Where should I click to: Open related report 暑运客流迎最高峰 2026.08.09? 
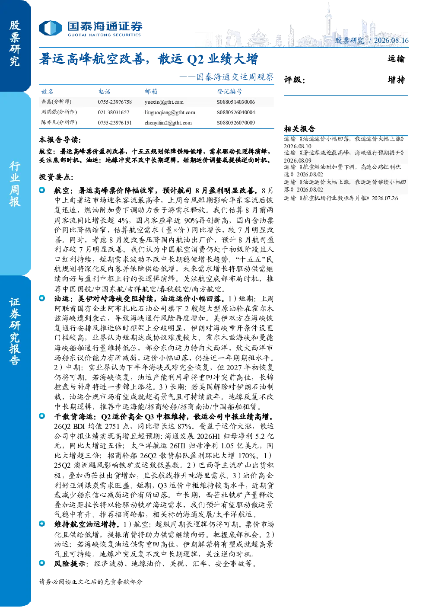(x=344, y=157)
